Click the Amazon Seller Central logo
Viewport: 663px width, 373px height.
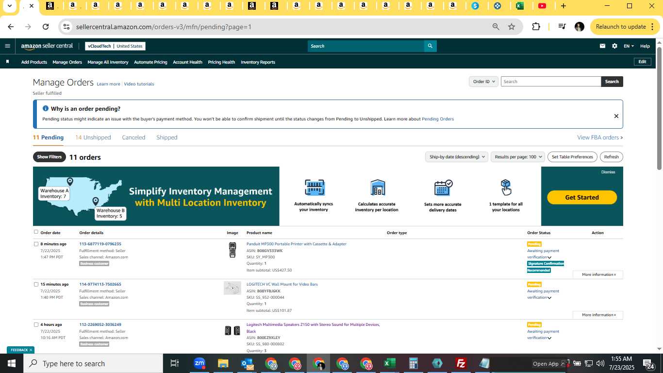[x=47, y=46]
